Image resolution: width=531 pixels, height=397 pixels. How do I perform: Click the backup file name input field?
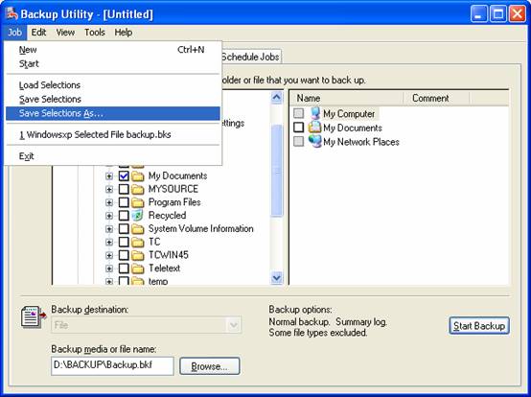click(x=112, y=365)
